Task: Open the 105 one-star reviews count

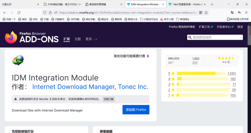Action: [x=233, y=95]
